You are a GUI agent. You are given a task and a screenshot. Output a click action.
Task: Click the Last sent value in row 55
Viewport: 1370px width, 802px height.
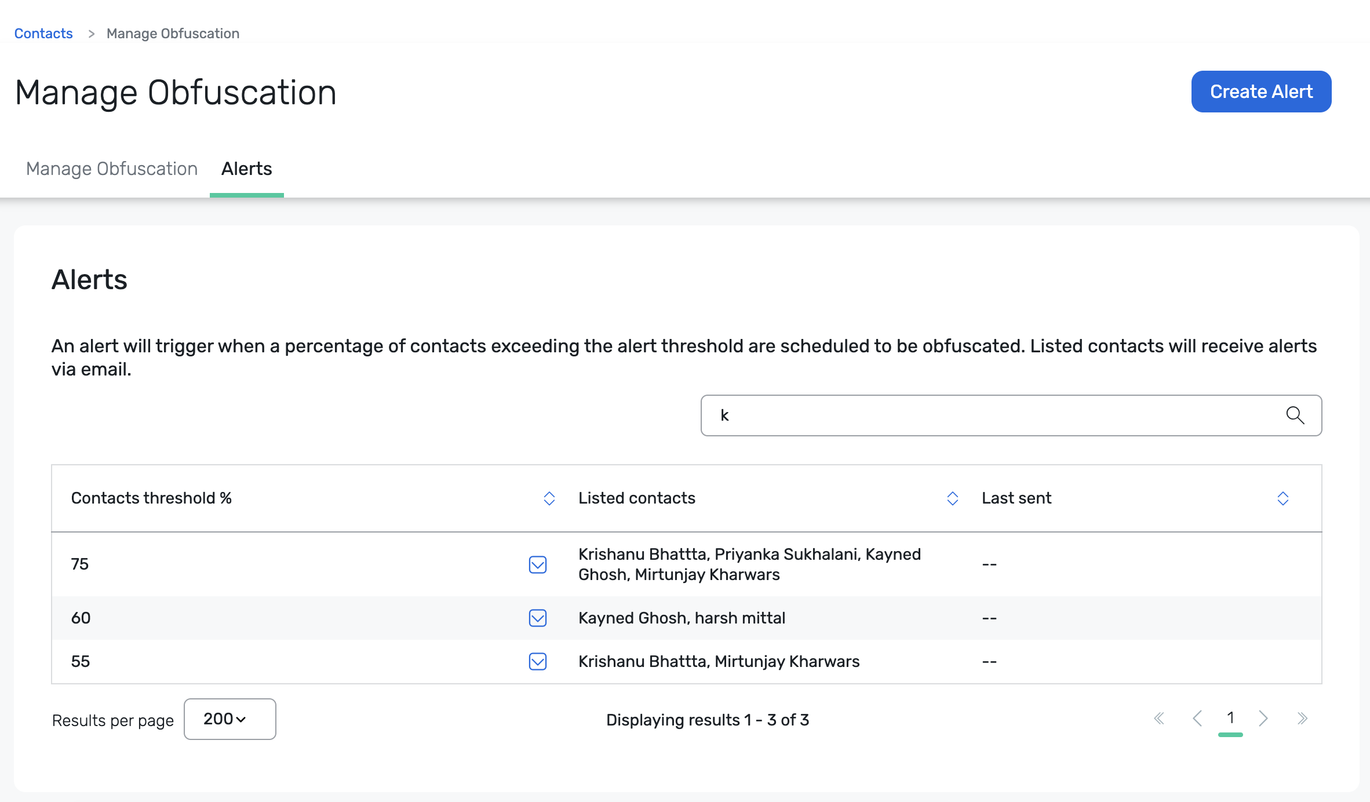coord(989,661)
